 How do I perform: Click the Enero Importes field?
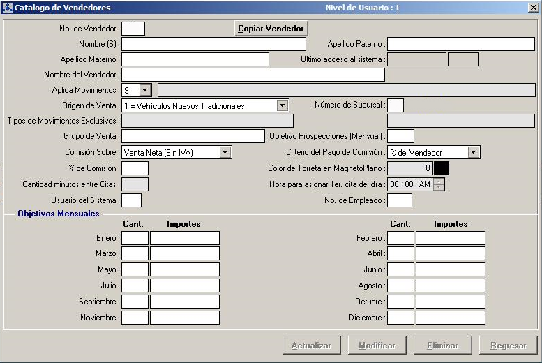tap(185, 238)
